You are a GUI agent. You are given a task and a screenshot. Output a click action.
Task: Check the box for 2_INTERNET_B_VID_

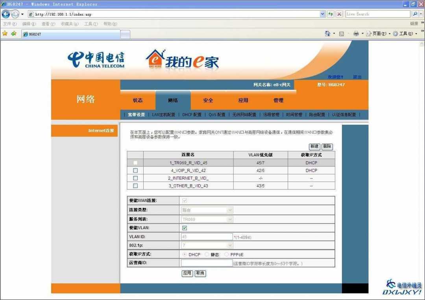pos(135,178)
